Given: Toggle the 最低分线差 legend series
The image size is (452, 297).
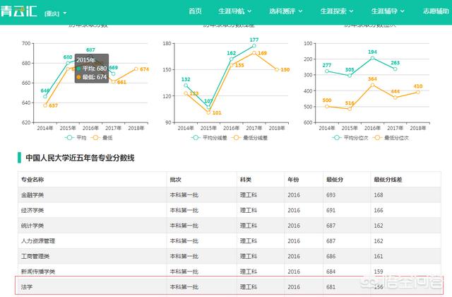Looking at the screenshot, I should pyautogui.click(x=249, y=138).
